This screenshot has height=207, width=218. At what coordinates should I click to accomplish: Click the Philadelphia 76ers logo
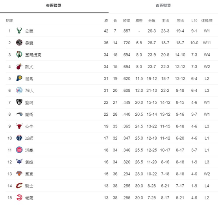[19, 90]
